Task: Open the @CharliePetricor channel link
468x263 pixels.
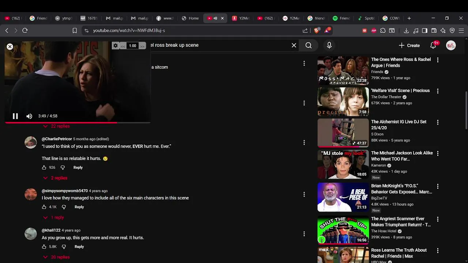Action: (x=57, y=139)
